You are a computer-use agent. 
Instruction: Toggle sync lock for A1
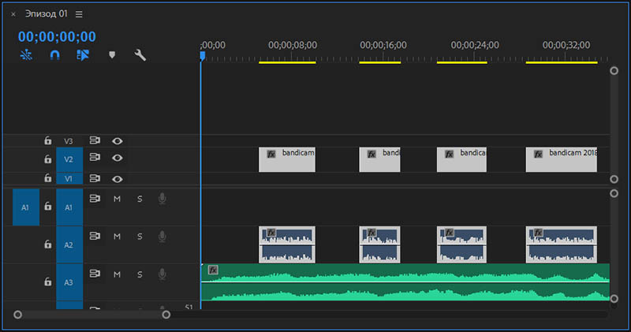coord(95,199)
